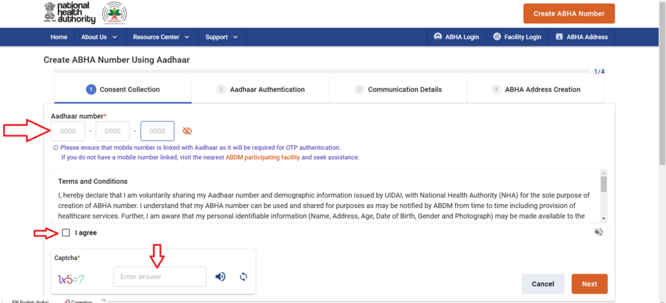Click the step progress bar
The width and height of the screenshot is (666, 303).
click(322, 72)
